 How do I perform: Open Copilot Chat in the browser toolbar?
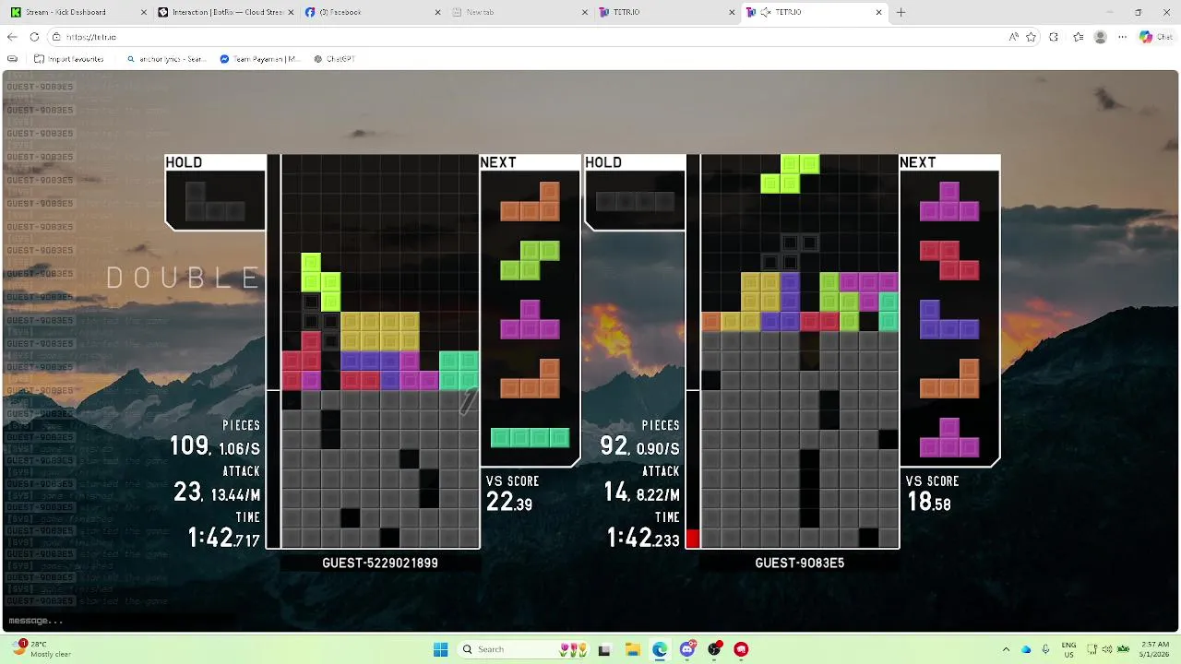coord(1155,37)
